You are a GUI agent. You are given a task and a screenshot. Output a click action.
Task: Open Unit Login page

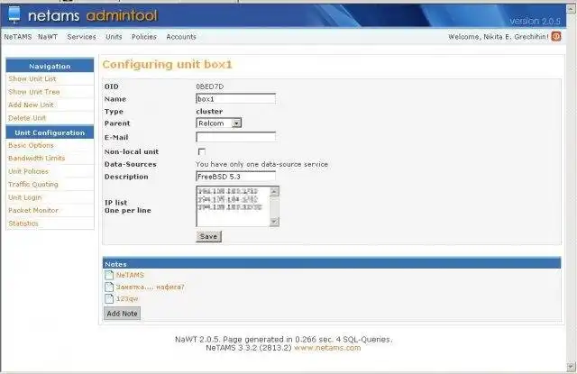pyautogui.click(x=24, y=197)
